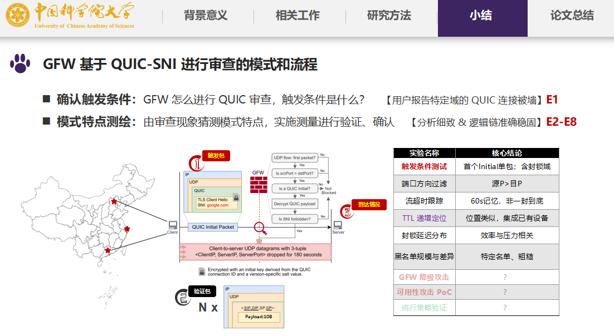Click the 核心结论 table header
Viewport: 614px width, 336px height.
tap(507, 153)
